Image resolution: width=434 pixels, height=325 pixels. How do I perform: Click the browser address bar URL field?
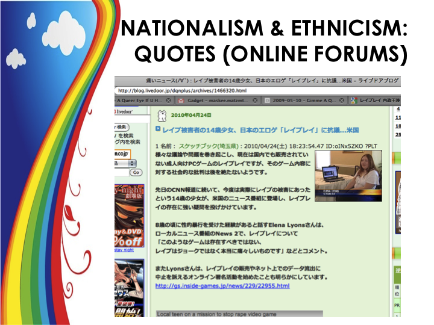tap(257, 91)
